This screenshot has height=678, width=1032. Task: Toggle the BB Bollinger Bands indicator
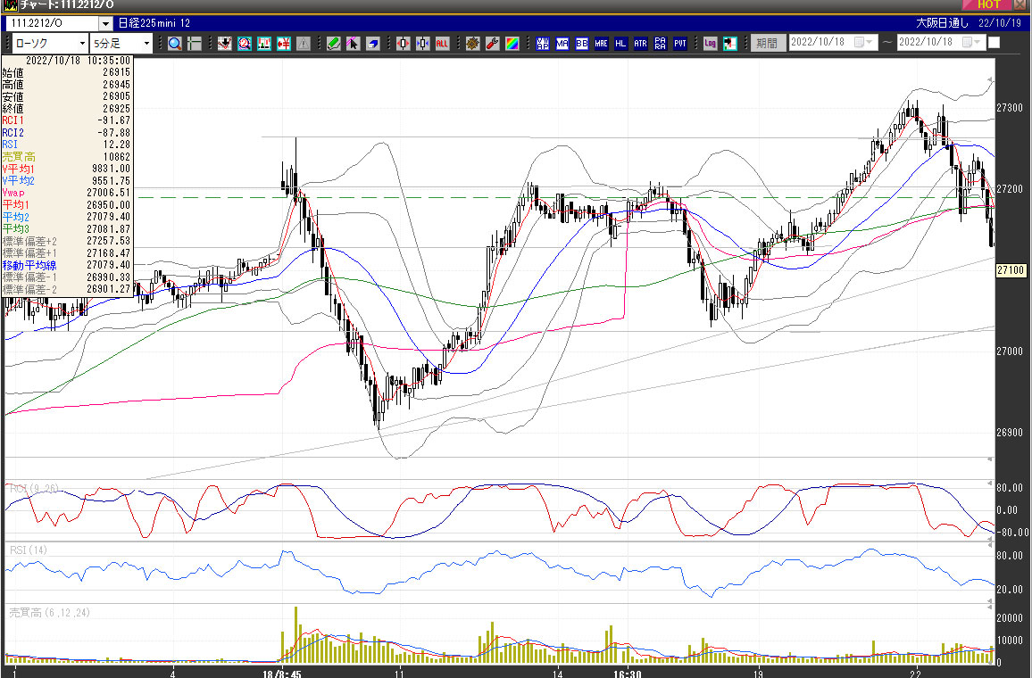pos(582,44)
